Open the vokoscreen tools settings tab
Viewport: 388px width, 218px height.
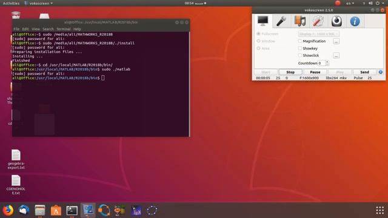click(318, 21)
